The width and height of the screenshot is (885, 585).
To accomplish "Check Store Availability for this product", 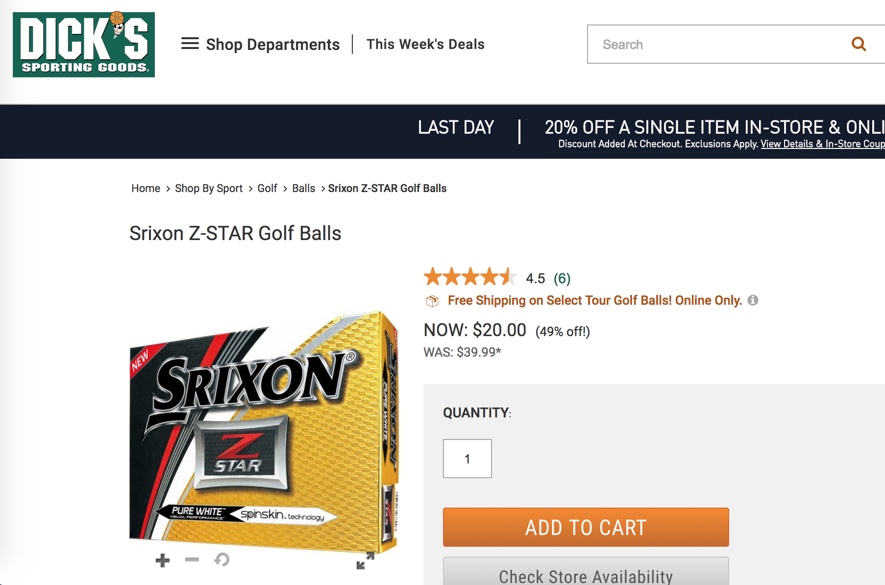I will pos(586,574).
